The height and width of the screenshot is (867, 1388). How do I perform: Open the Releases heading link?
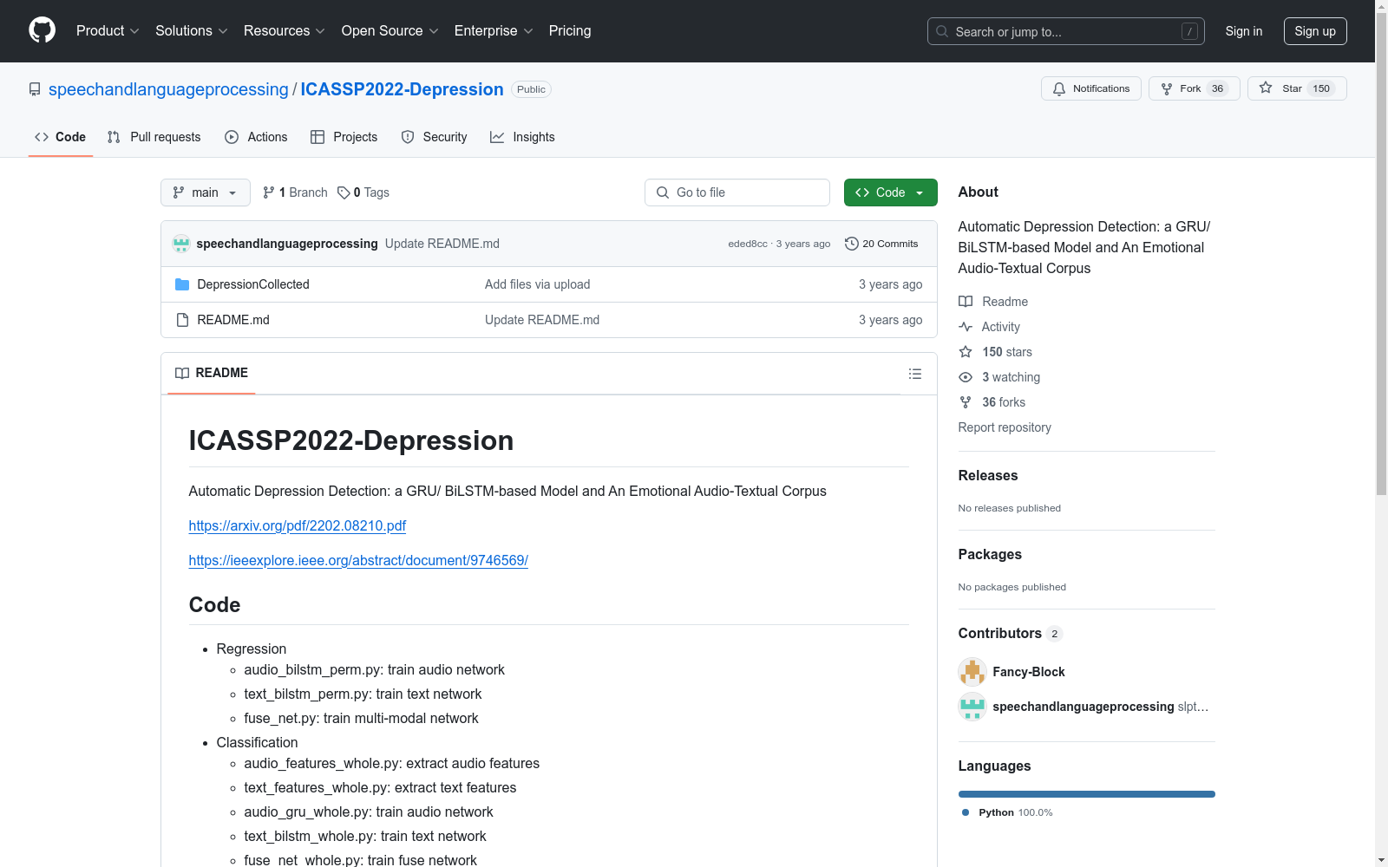pos(988,476)
